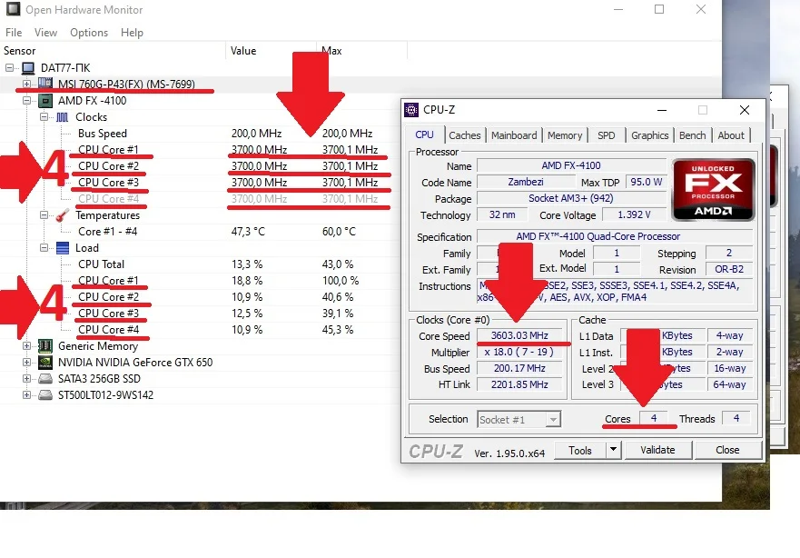The width and height of the screenshot is (800, 558).
Task: Click the Threads value field
Action: [736, 419]
